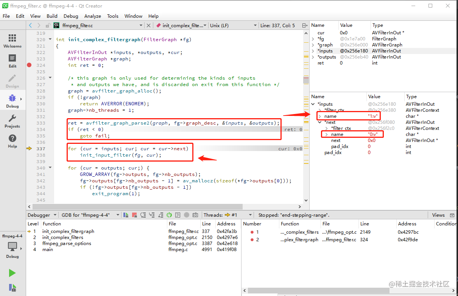Image resolution: width=458 pixels, height=296 pixels.
Task: Click the horizontal scrollbar below breakpoints view
Action: tap(318, 291)
